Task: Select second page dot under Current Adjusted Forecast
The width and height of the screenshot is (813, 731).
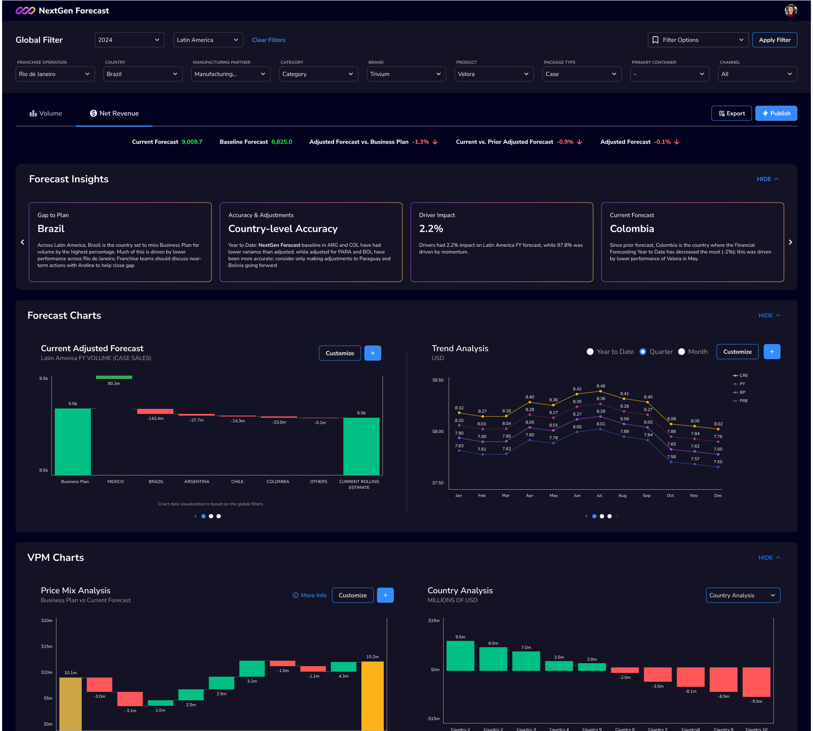Action: coord(211,516)
